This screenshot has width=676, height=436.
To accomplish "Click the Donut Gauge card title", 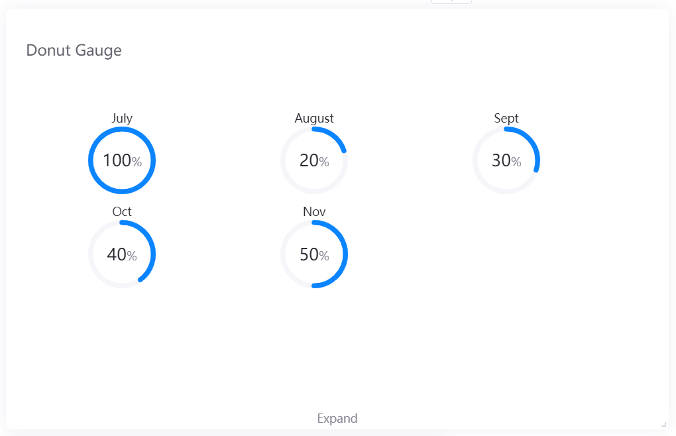I will [74, 50].
